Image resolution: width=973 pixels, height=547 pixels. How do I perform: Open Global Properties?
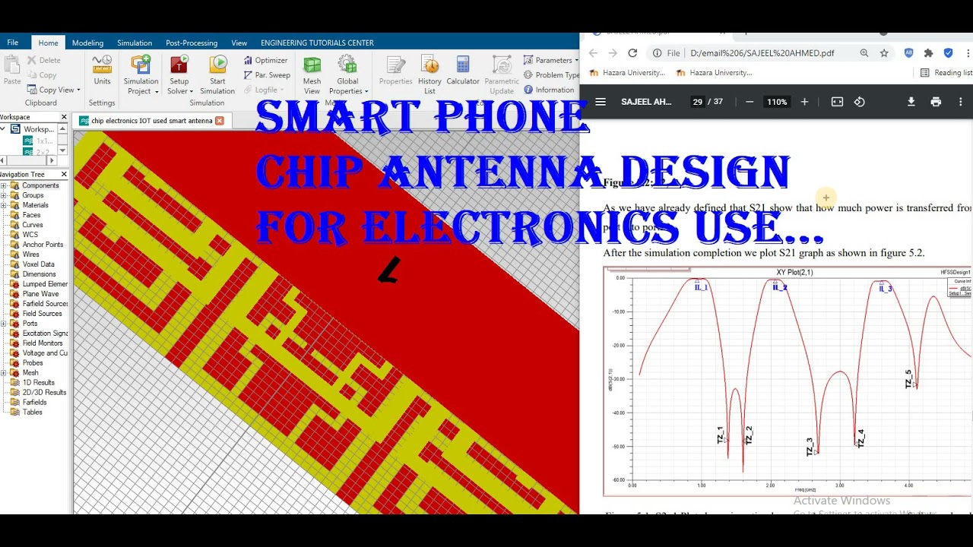(348, 74)
